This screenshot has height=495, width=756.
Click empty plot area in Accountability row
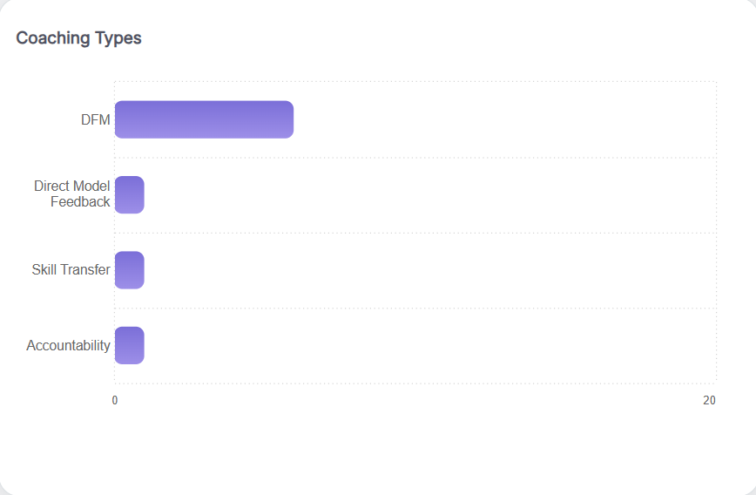pyautogui.click(x=427, y=345)
